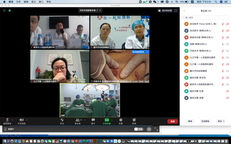Click the participant search input field

click(x=205, y=18)
